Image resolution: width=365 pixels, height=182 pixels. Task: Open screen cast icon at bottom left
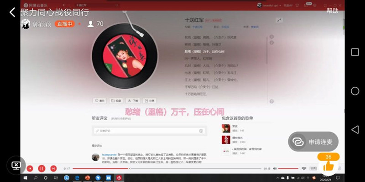[x=16, y=165]
